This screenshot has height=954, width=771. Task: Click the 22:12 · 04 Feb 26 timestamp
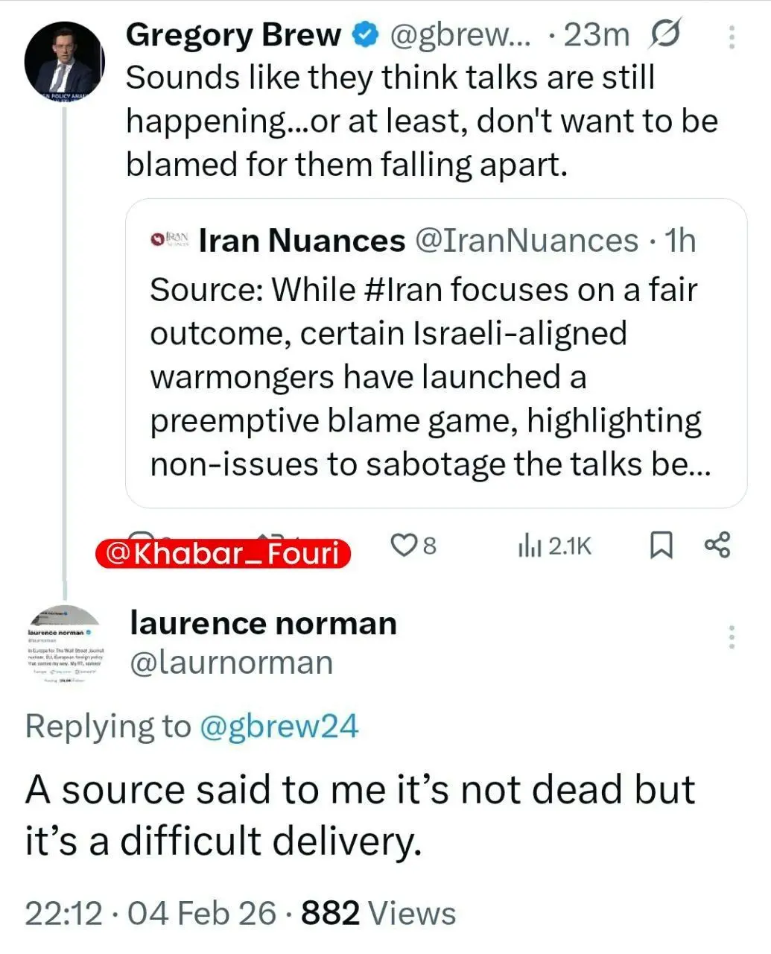150,913
